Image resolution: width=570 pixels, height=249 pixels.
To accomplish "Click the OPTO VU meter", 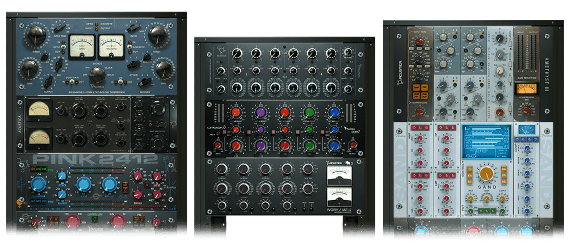I will tap(82, 47).
